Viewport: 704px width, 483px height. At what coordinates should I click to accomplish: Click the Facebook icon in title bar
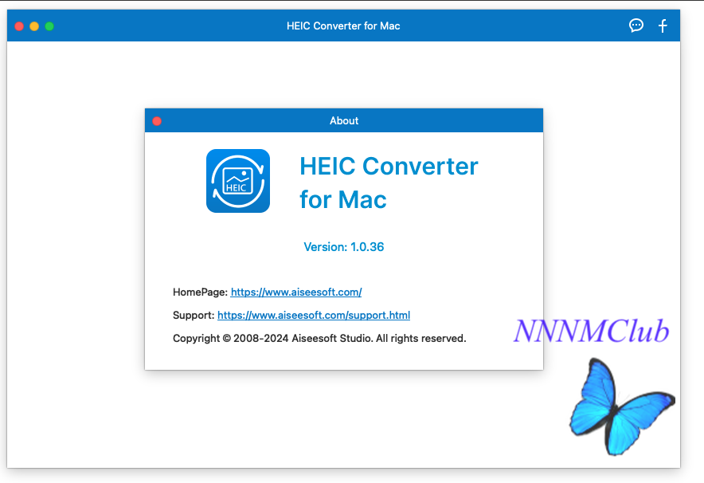pyautogui.click(x=663, y=26)
